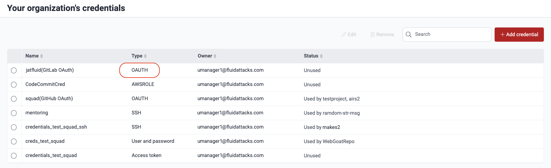Click the squad(GitHub OAuth) name cell
The width and height of the screenshot is (551, 168).
tap(49, 99)
